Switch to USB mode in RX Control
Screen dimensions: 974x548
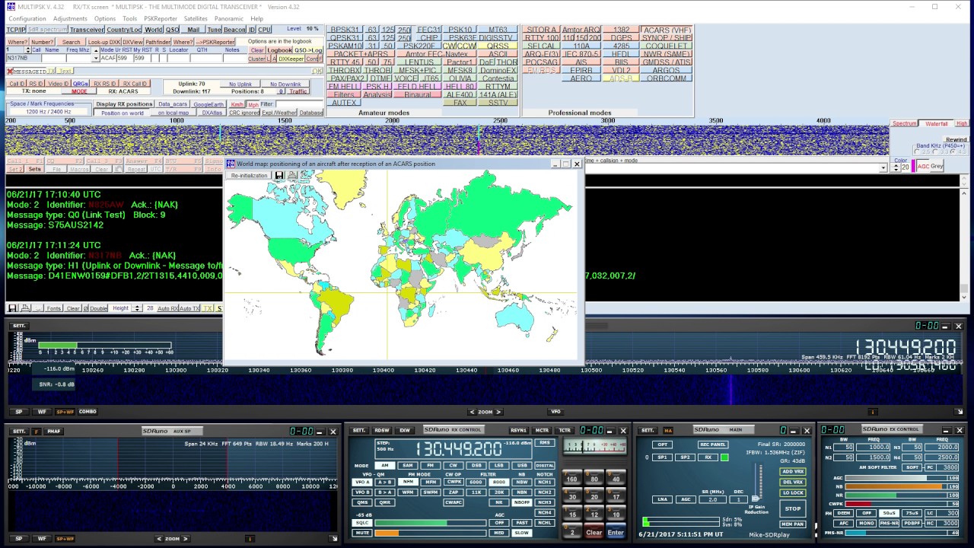coord(522,465)
